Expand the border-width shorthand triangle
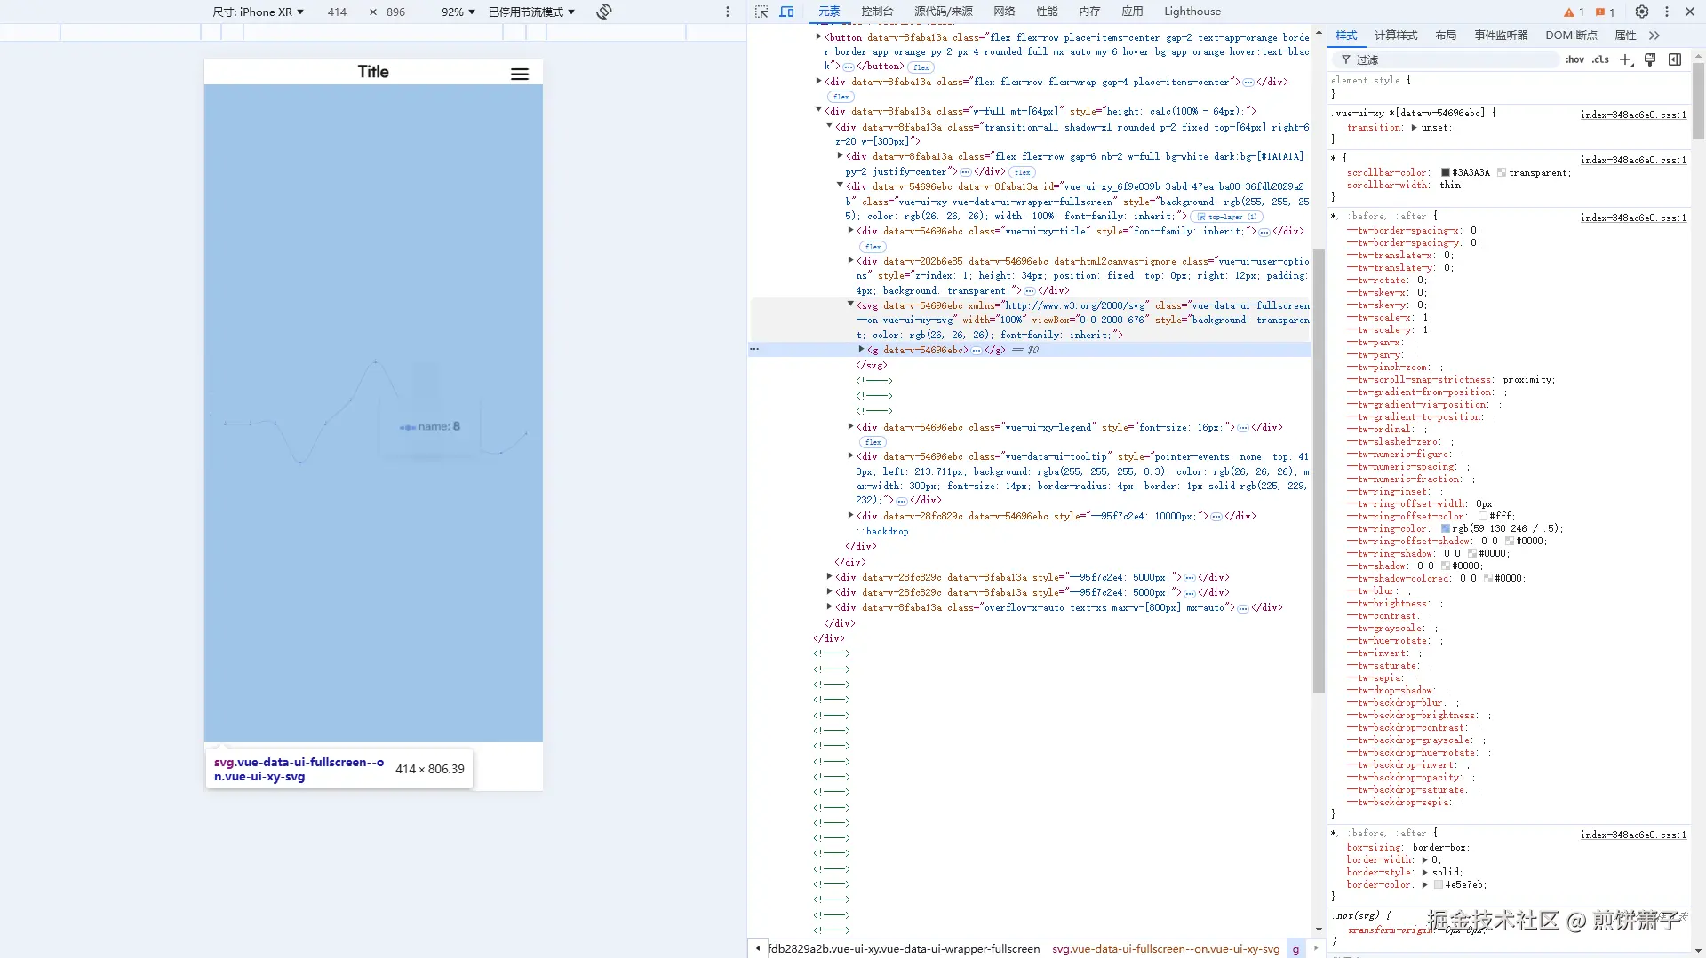 click(x=1424, y=860)
